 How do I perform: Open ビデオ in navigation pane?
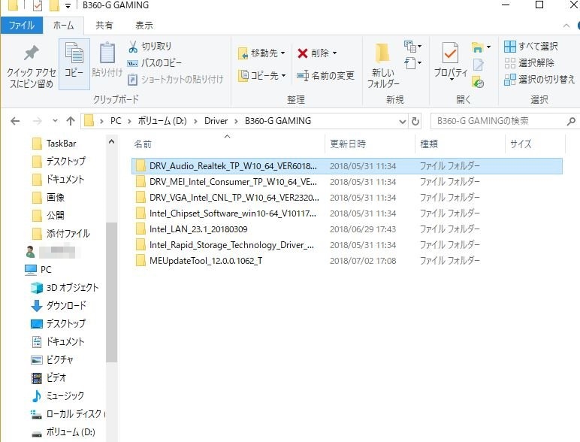pos(48,377)
